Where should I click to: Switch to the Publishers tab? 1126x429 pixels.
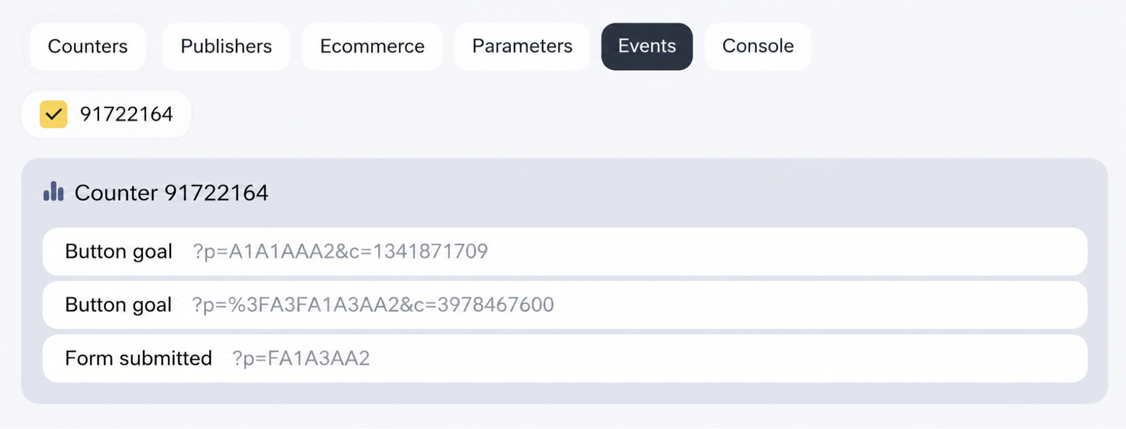226,46
